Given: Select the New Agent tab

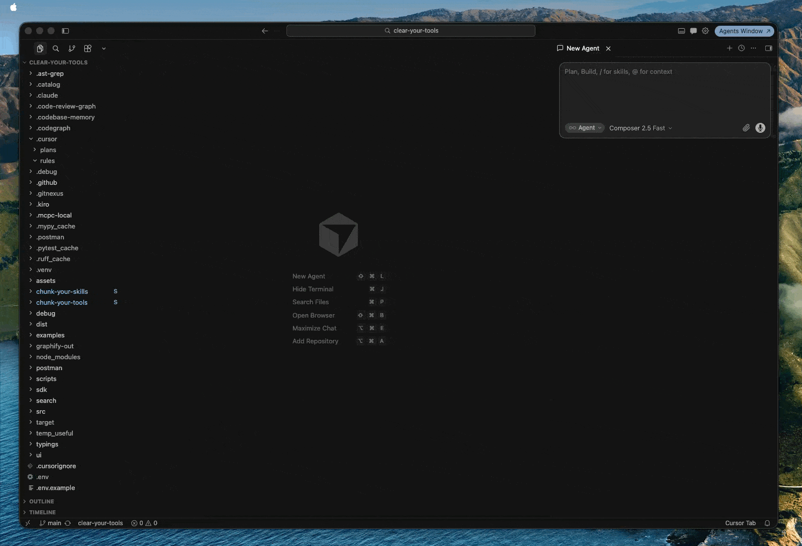Looking at the screenshot, I should click(578, 48).
